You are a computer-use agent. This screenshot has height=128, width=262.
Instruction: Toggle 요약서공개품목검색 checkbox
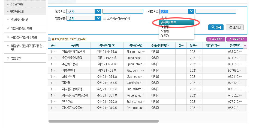point(105,18)
